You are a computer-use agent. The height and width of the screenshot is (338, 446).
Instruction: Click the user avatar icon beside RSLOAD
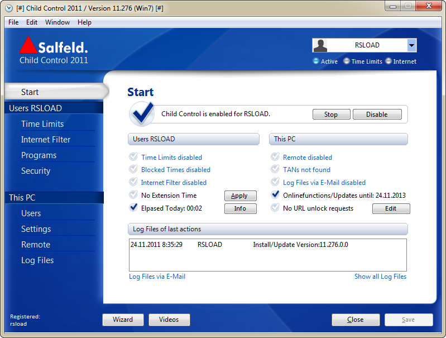(320, 46)
